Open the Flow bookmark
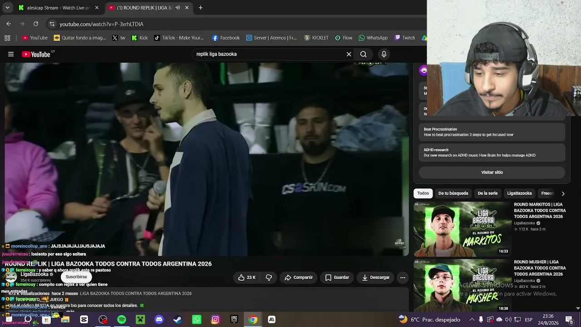This screenshot has width=581, height=327. (344, 38)
